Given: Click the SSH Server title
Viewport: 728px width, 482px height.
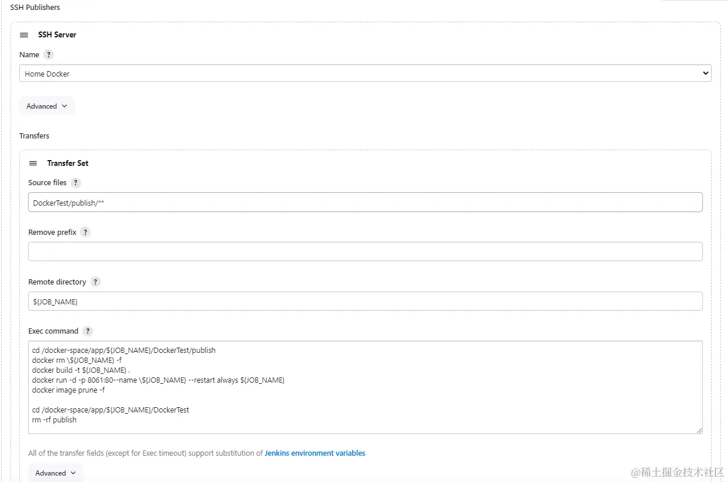Looking at the screenshot, I should (x=57, y=34).
